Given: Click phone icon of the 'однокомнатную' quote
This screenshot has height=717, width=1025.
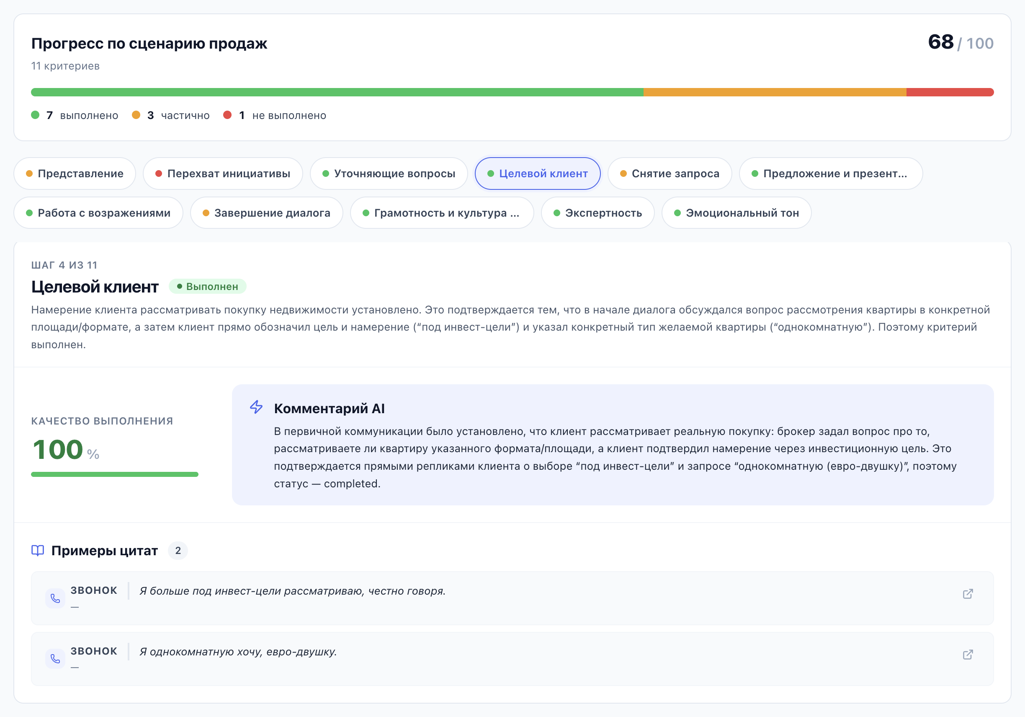Looking at the screenshot, I should point(55,659).
